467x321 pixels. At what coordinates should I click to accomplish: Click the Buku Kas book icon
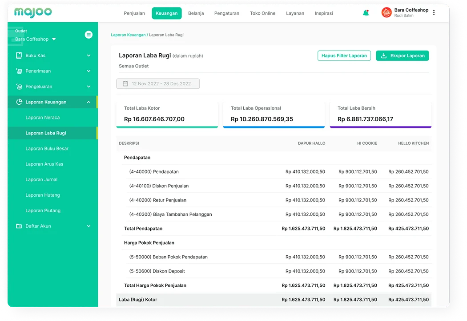19,55
